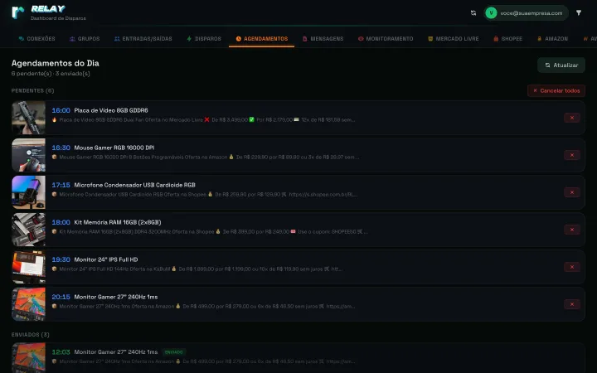Select the Agendamentos tab
Image resolution: width=597 pixels, height=373 pixels.
point(261,39)
